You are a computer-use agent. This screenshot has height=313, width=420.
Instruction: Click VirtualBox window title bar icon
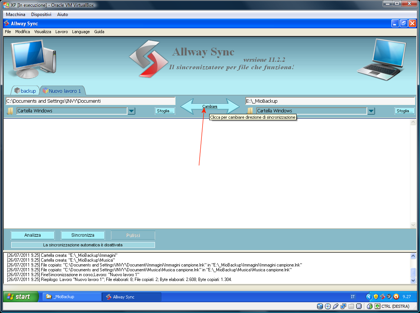point(6,5)
